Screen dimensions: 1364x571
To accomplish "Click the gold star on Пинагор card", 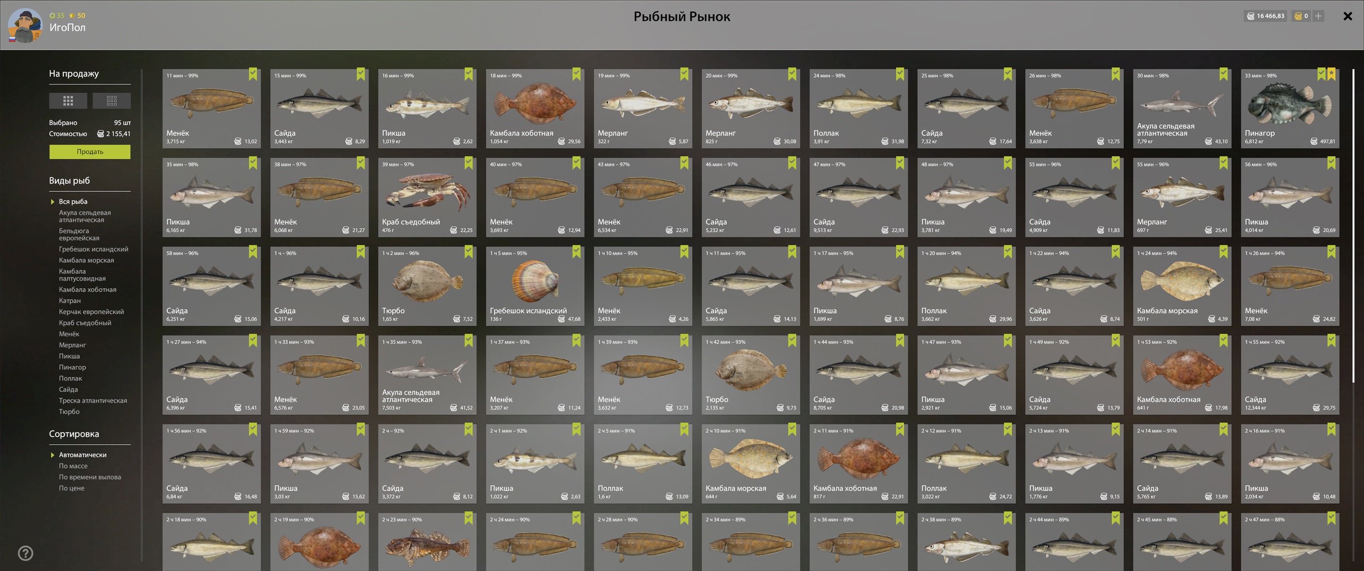I will point(1331,74).
